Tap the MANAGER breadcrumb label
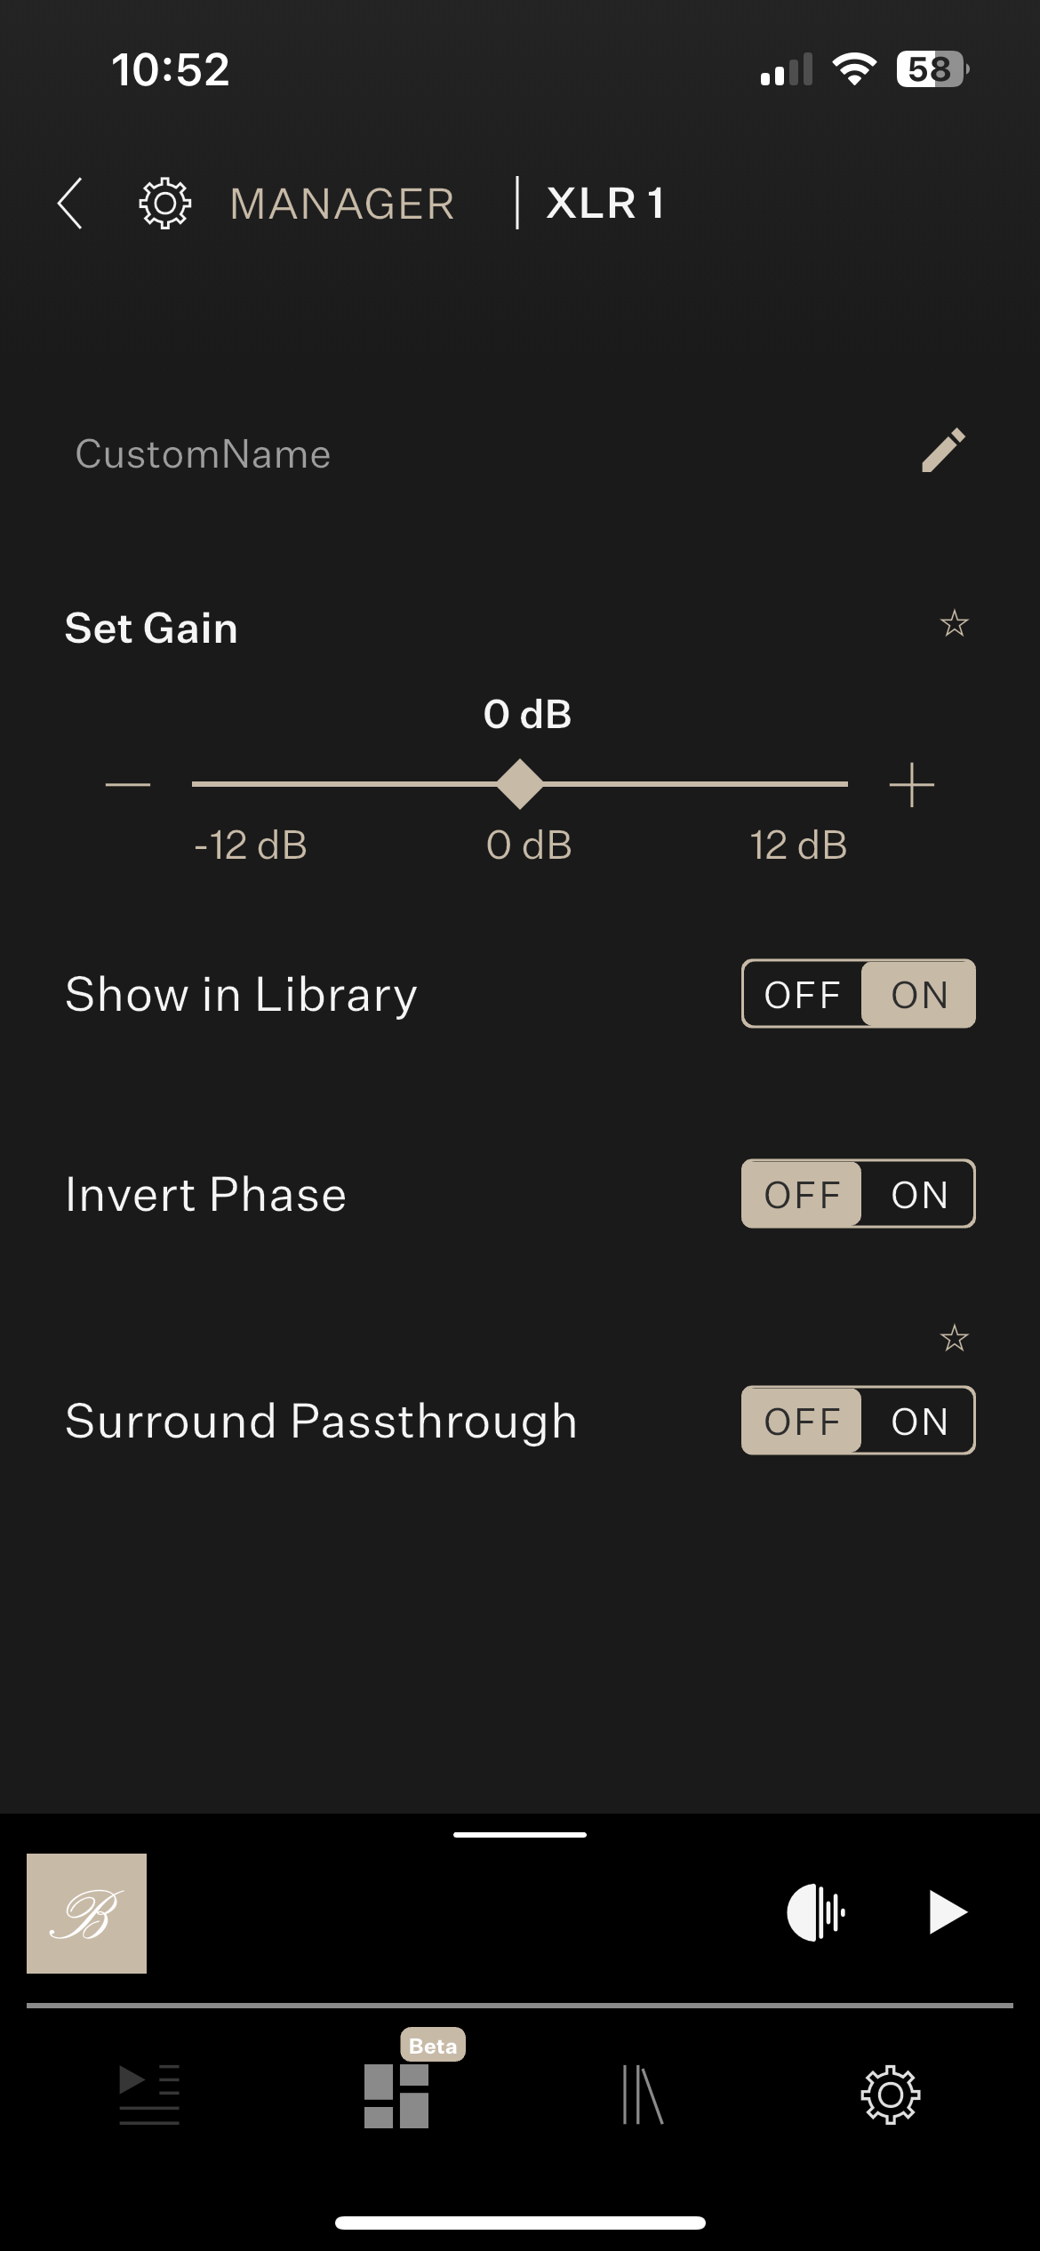 click(342, 204)
